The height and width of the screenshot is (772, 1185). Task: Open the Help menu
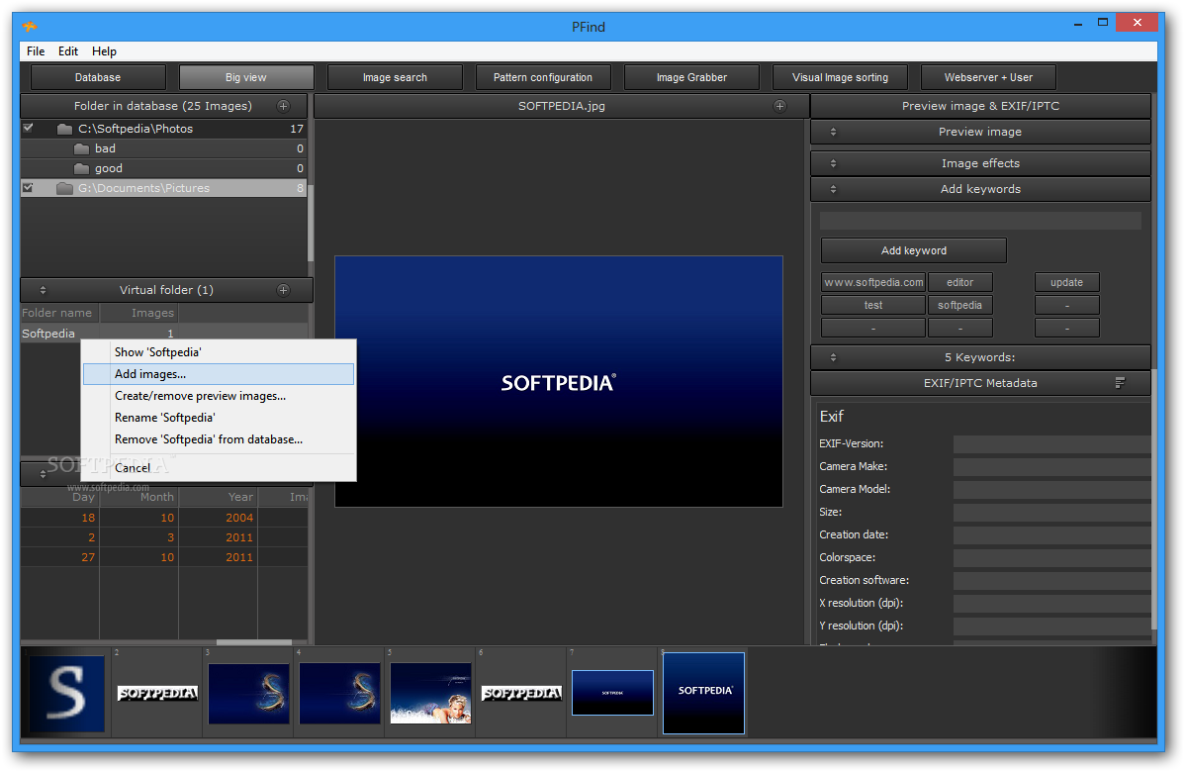104,51
